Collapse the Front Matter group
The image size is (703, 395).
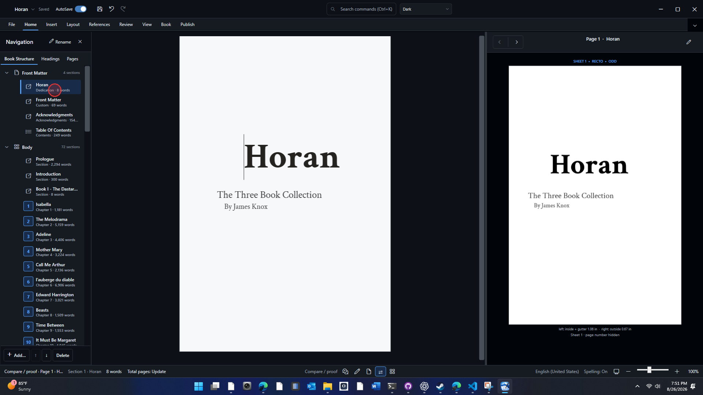click(x=7, y=73)
